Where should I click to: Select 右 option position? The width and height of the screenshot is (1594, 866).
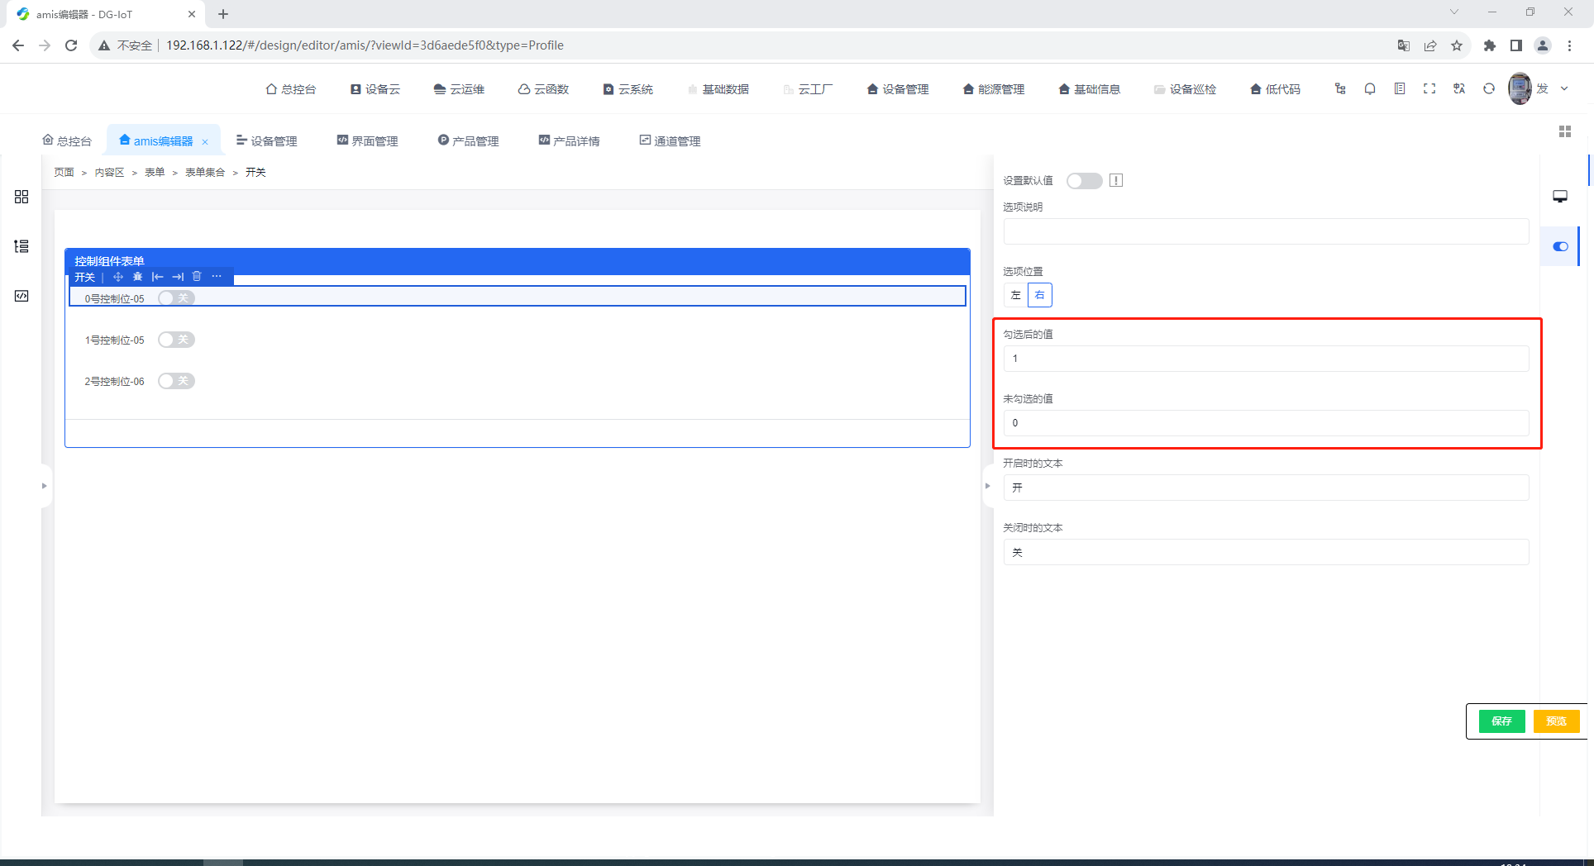(1040, 295)
